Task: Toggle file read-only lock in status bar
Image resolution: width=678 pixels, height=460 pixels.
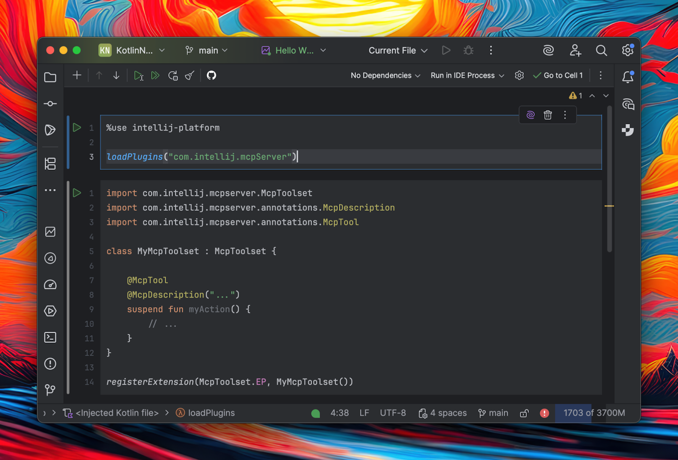Action: click(x=524, y=413)
